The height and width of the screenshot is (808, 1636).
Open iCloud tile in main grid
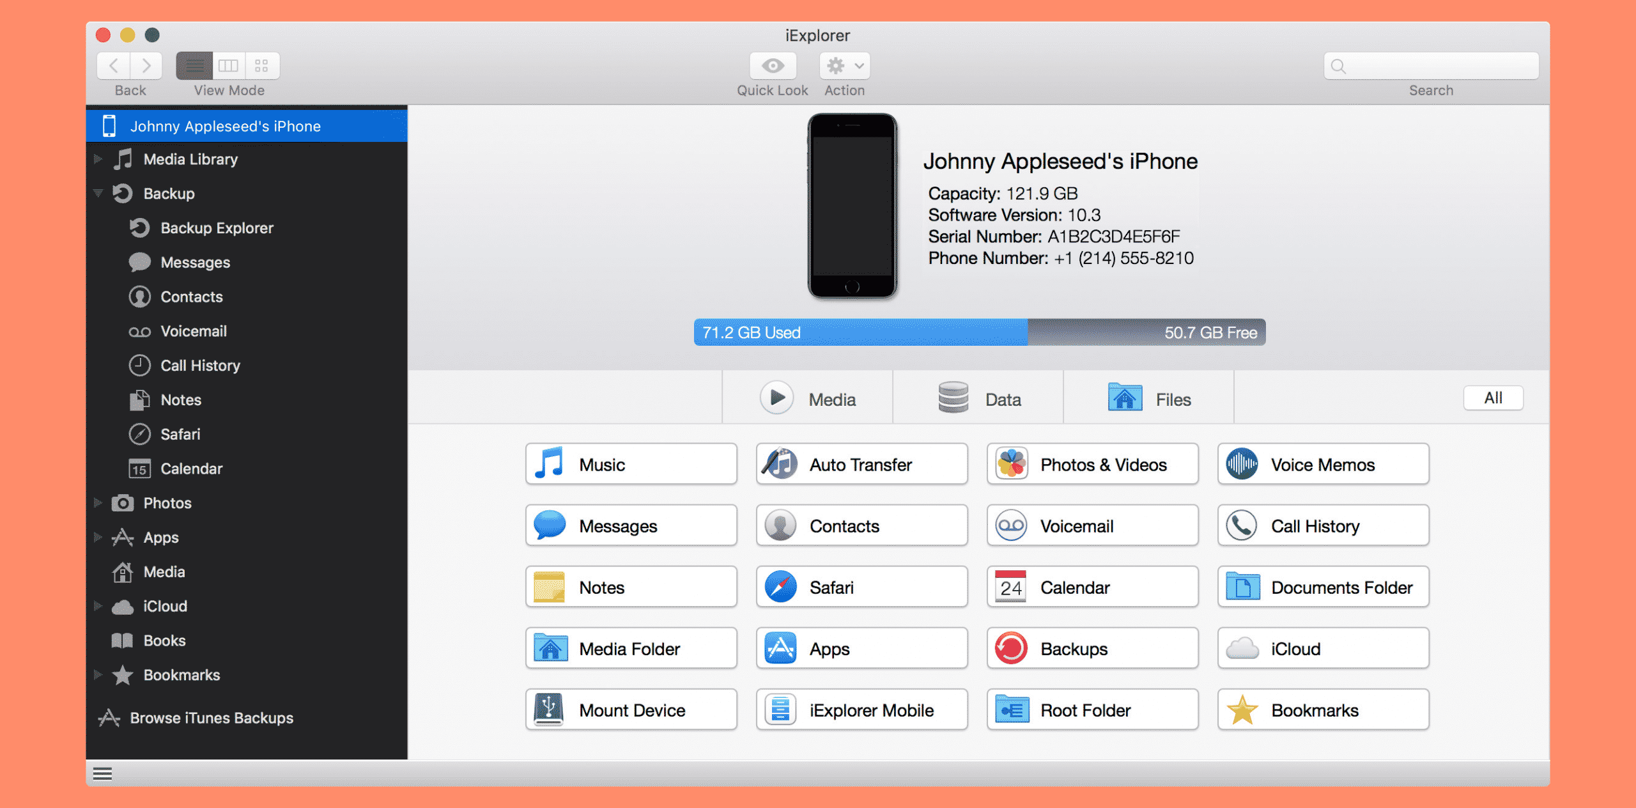tap(1323, 648)
